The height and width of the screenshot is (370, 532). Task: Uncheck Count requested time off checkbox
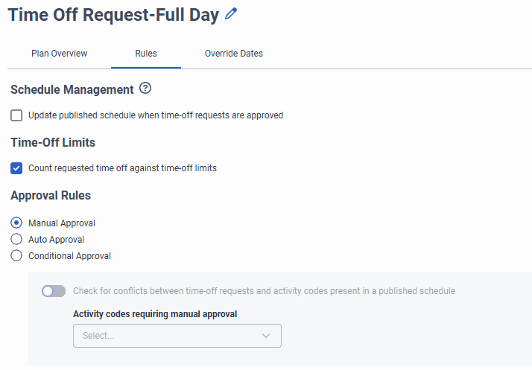tap(16, 168)
